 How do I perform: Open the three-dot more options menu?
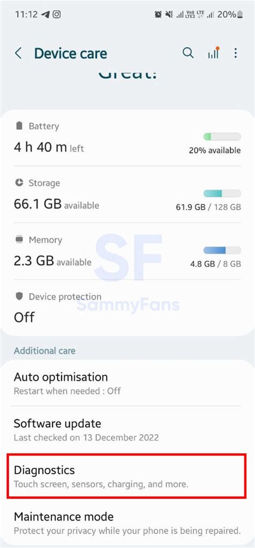click(236, 53)
